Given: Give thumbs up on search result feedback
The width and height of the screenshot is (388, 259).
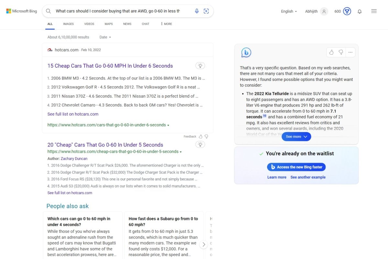Looking at the screenshot, I should tap(201, 137).
